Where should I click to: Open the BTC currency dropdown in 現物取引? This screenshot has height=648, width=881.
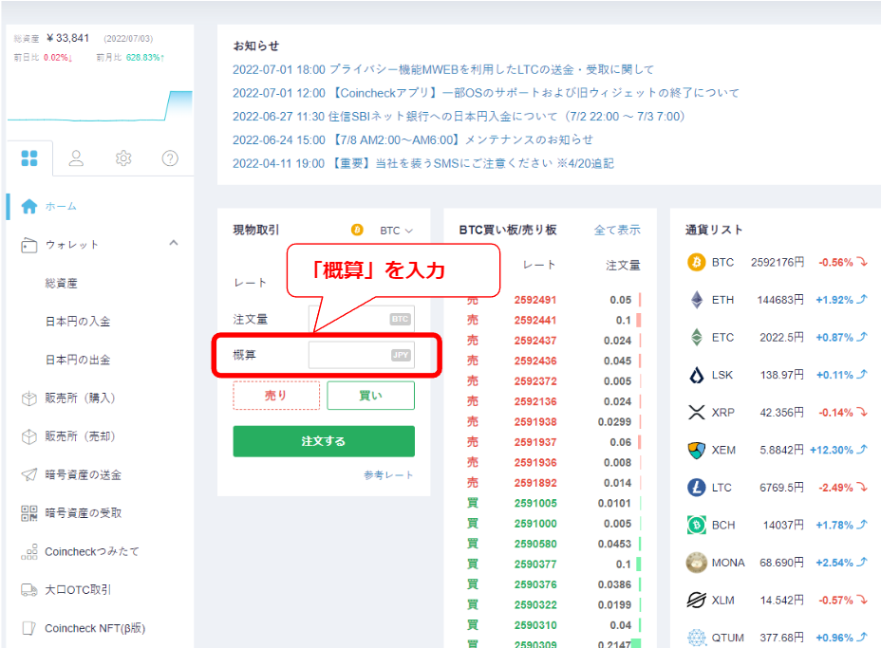coord(396,231)
